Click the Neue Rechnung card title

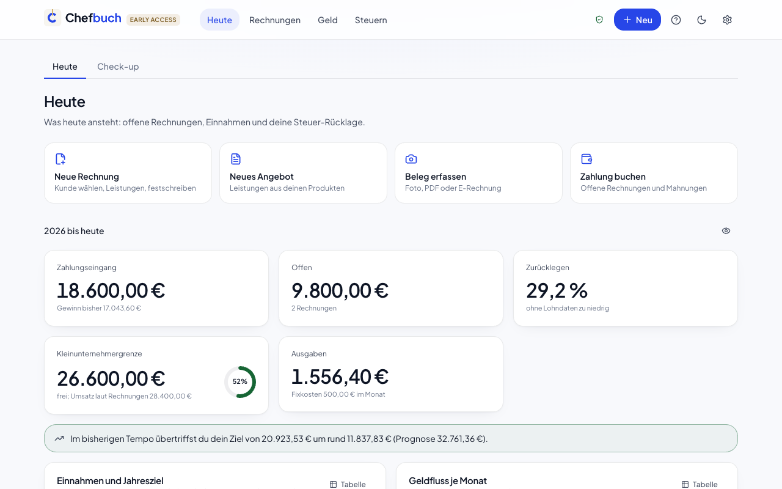tap(87, 177)
